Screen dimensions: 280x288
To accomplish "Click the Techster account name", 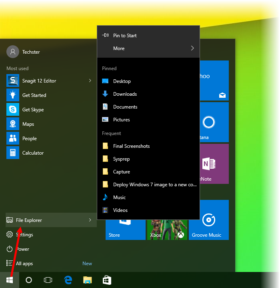I will click(x=31, y=52).
